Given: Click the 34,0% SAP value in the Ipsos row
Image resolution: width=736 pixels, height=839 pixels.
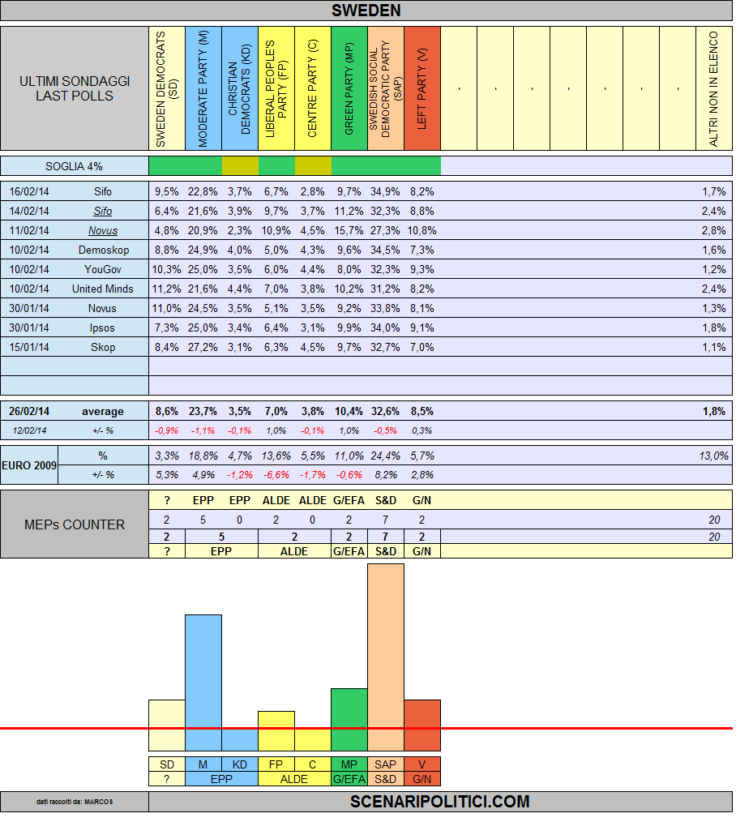Looking at the screenshot, I should 385,328.
